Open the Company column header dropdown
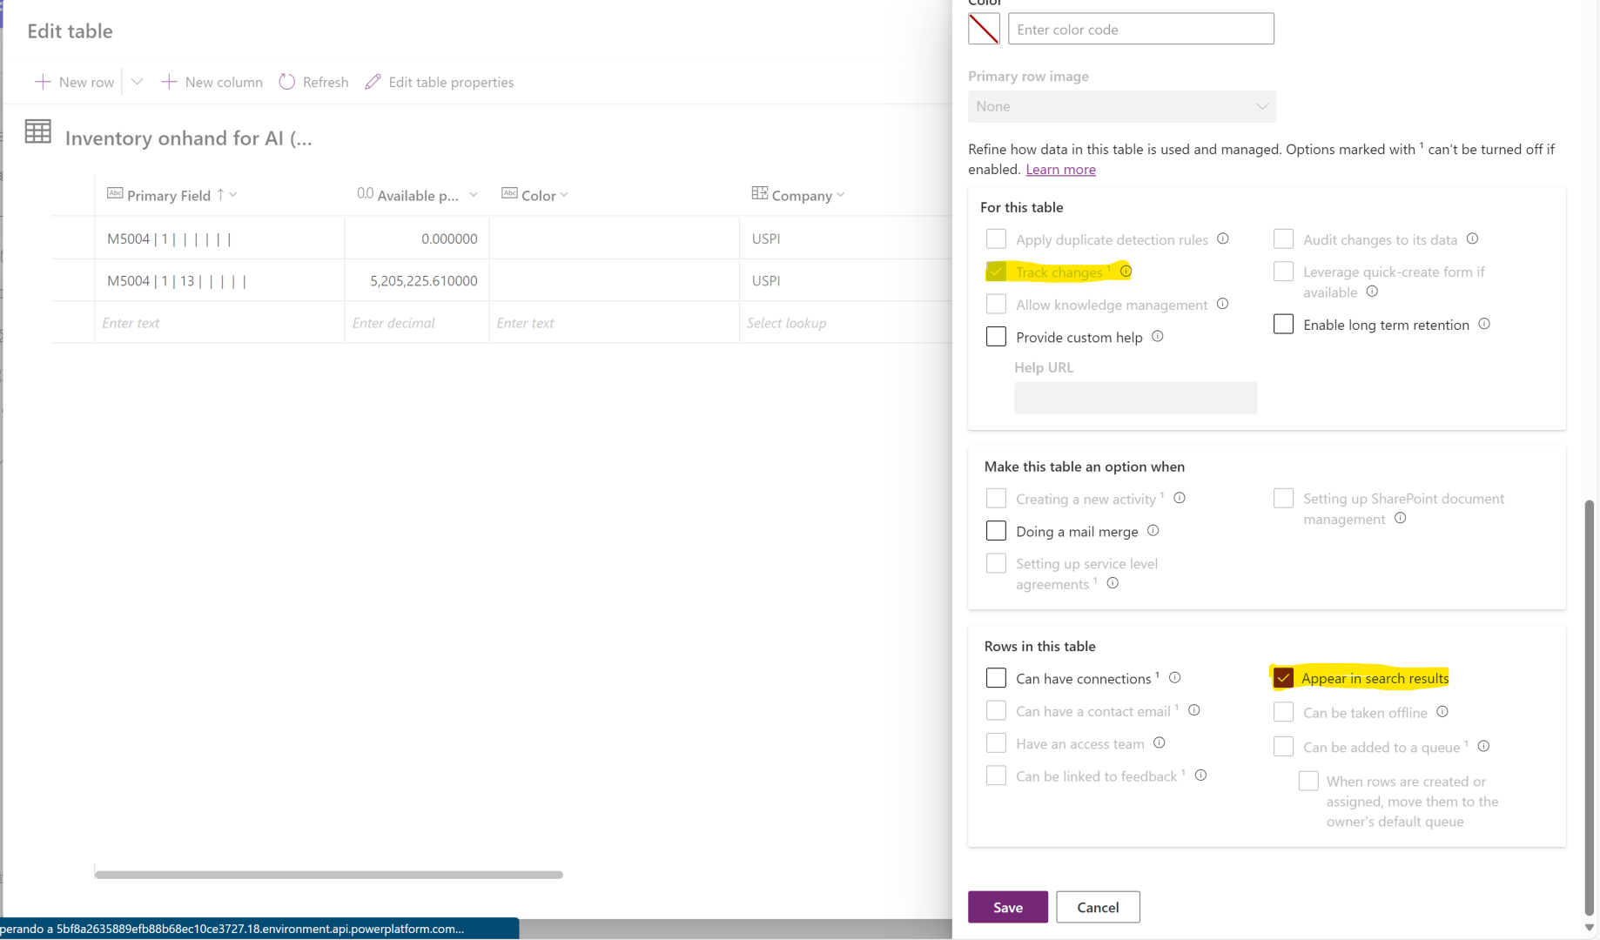 [x=840, y=195]
